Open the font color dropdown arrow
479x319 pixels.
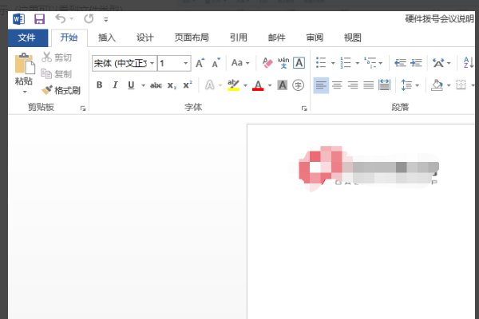pyautogui.click(x=270, y=85)
